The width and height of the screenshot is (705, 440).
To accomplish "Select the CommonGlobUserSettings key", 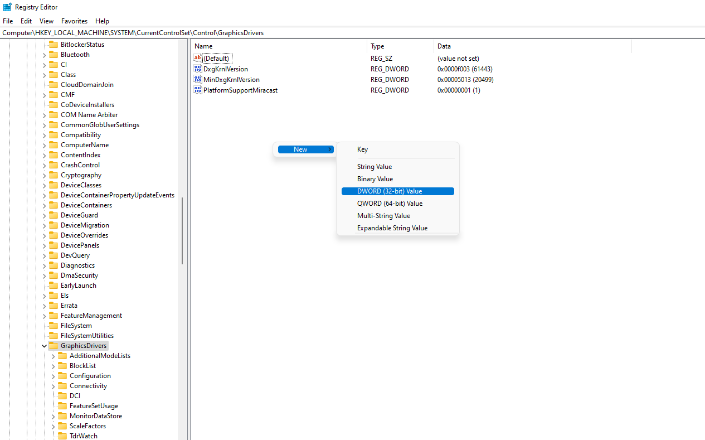I will [x=100, y=125].
